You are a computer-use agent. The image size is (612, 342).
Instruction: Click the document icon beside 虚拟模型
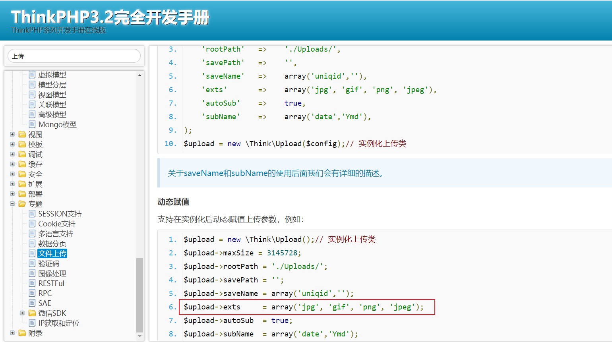point(32,74)
